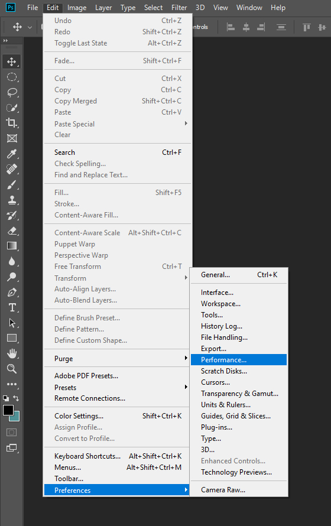Select the Move tool in toolbar

click(12, 61)
